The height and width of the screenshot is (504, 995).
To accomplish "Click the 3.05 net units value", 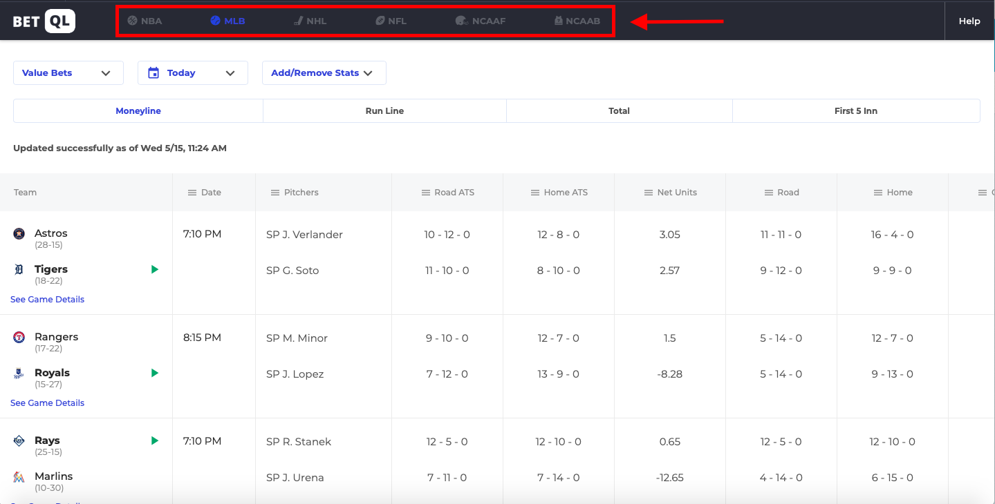I will coord(670,235).
